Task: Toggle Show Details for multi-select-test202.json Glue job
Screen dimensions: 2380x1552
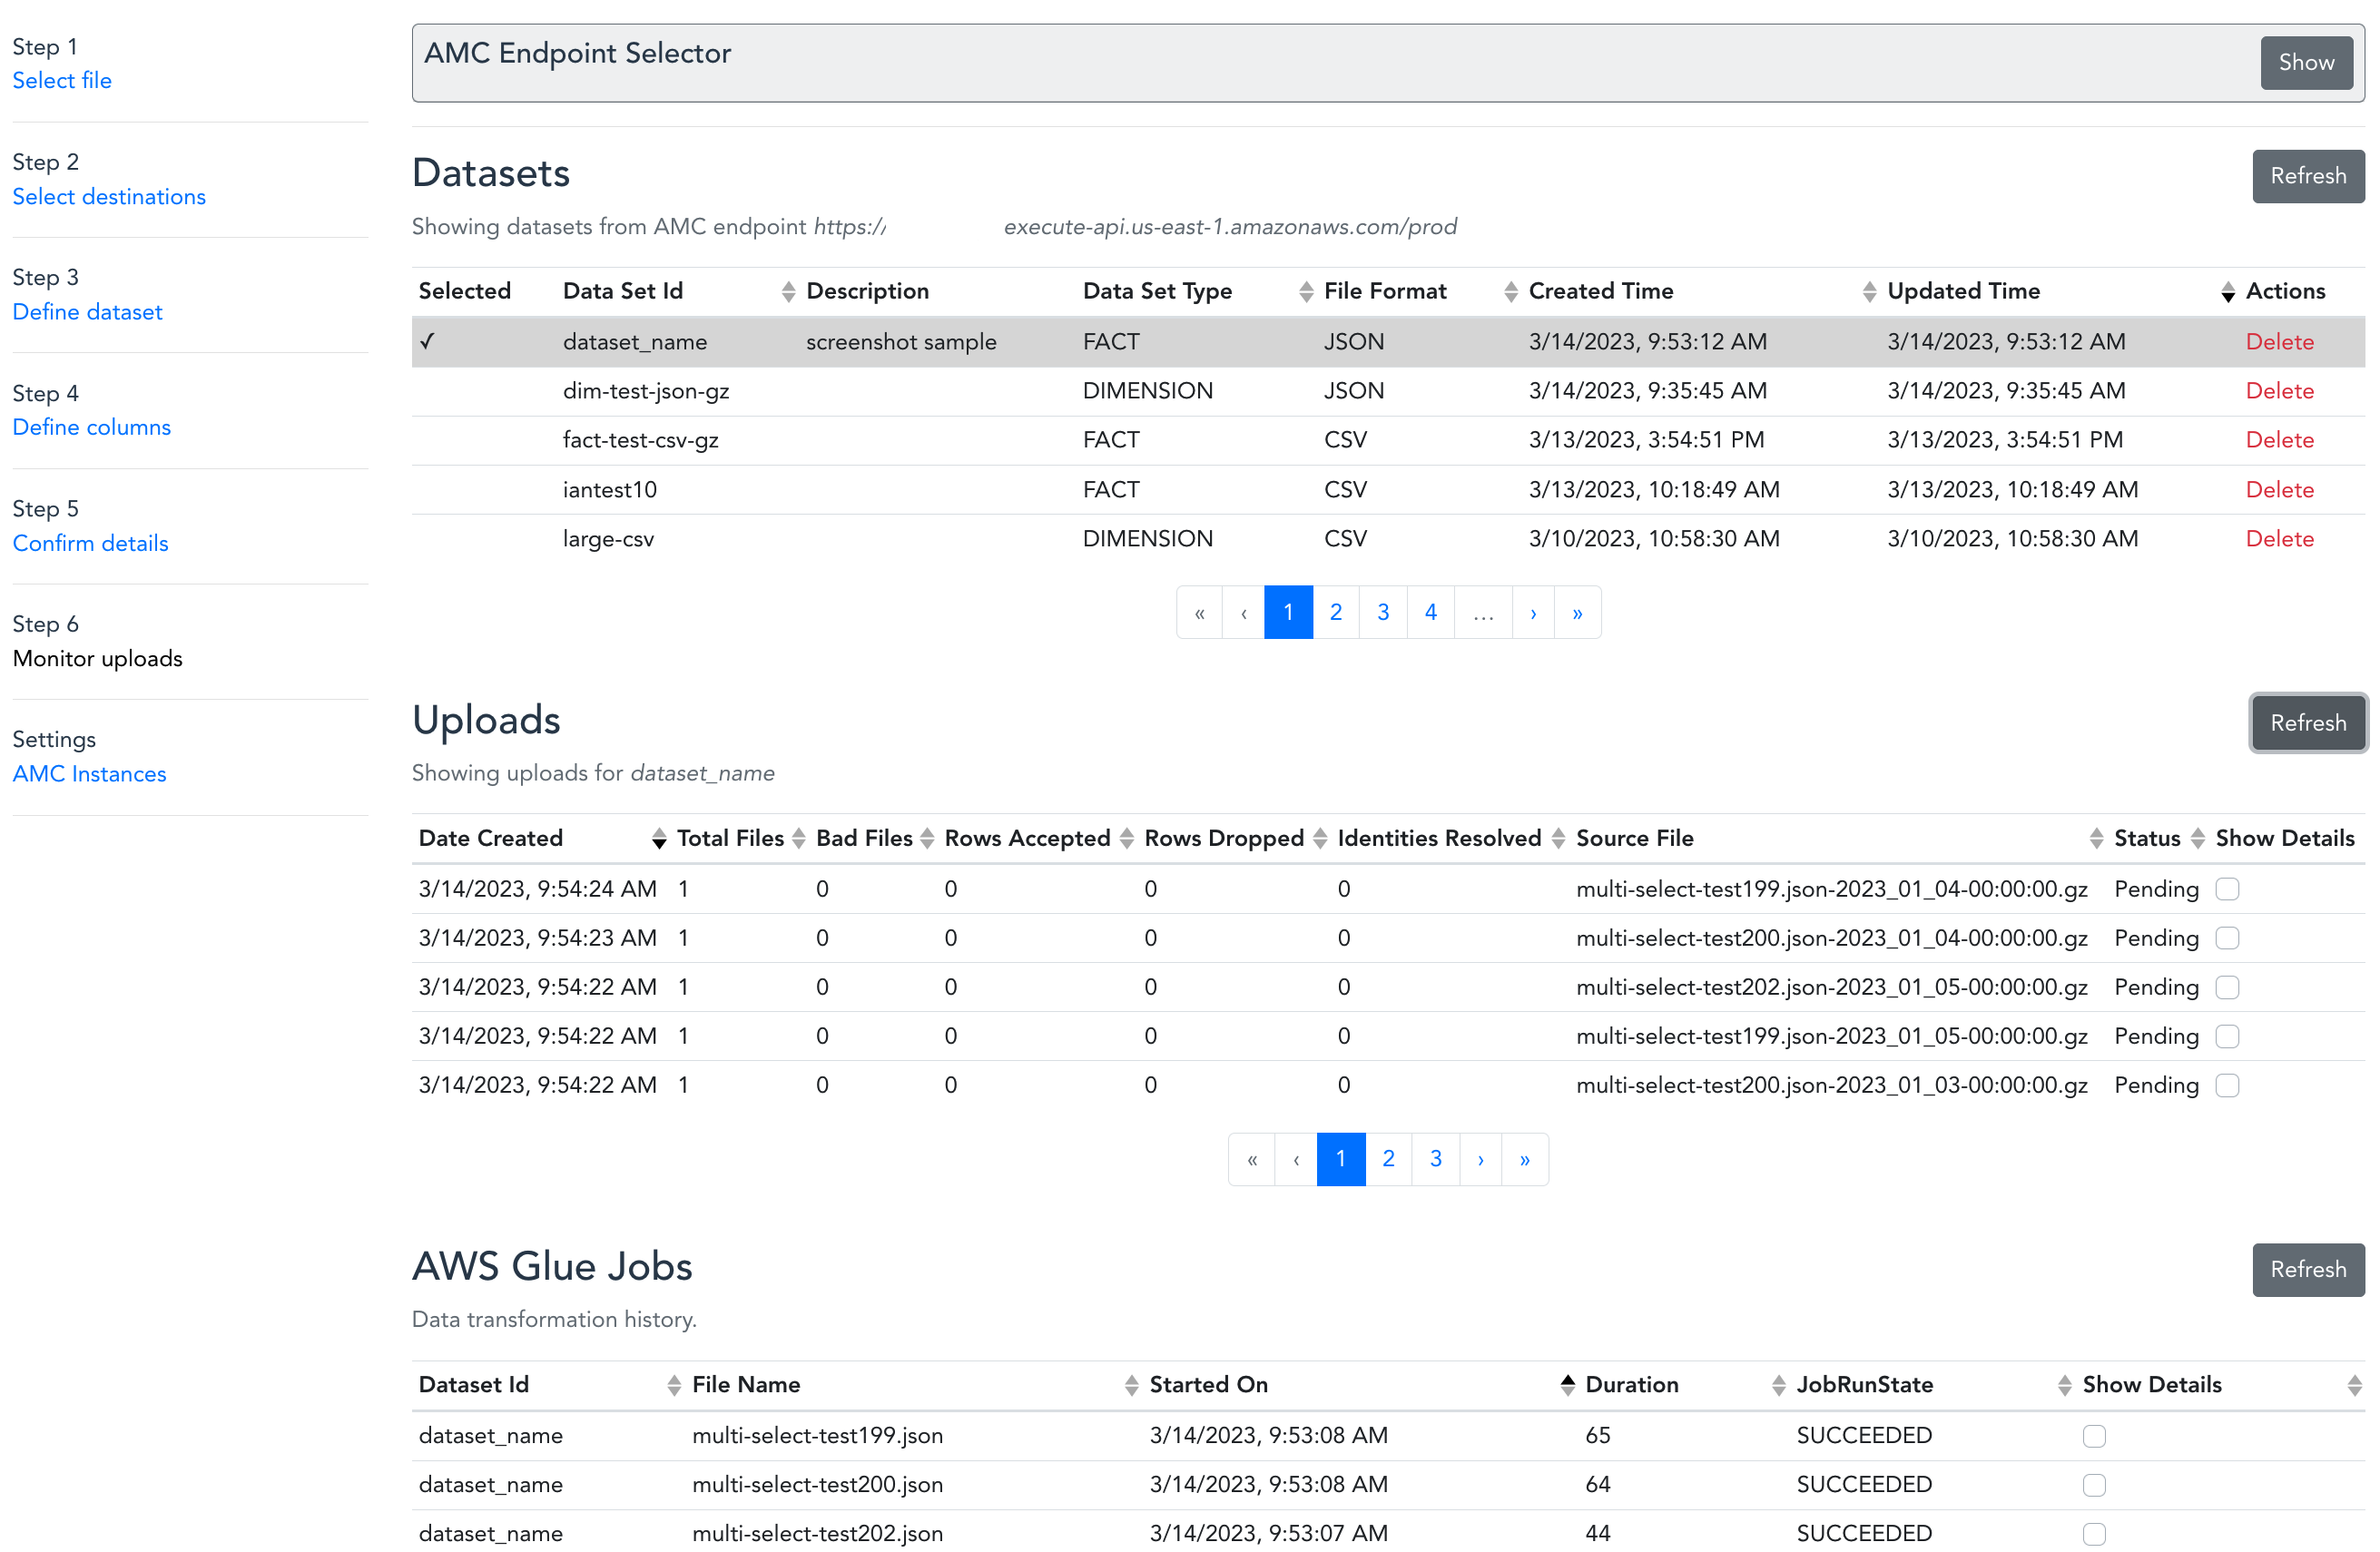Action: click(x=2093, y=1533)
